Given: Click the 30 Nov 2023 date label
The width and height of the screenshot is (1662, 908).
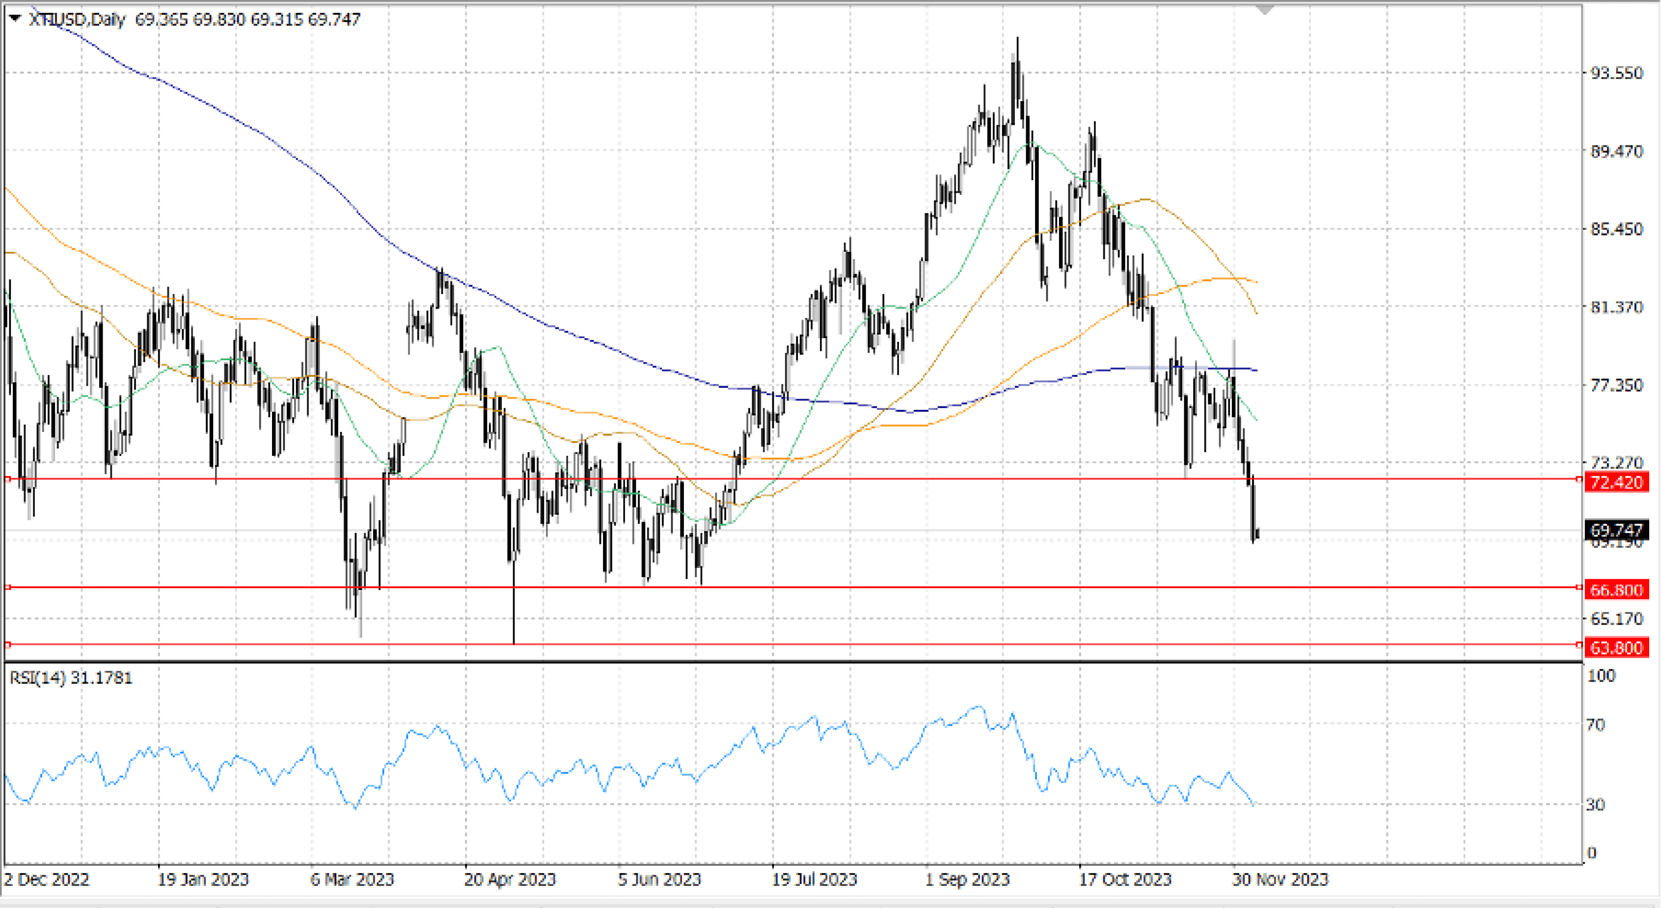Looking at the screenshot, I should click(x=1280, y=880).
